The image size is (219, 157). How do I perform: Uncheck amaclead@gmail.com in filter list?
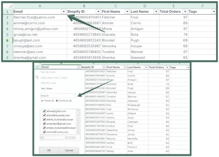[44, 124]
